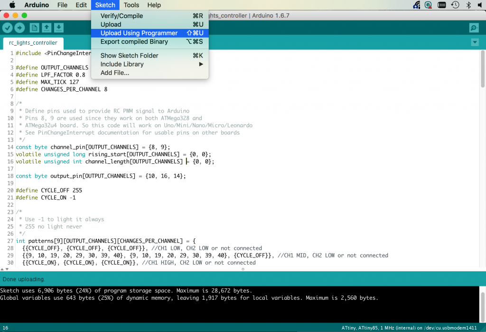This screenshot has height=332, width=486.
Task: Click the Bluetooth menu bar icon
Action: [x=468, y=5]
